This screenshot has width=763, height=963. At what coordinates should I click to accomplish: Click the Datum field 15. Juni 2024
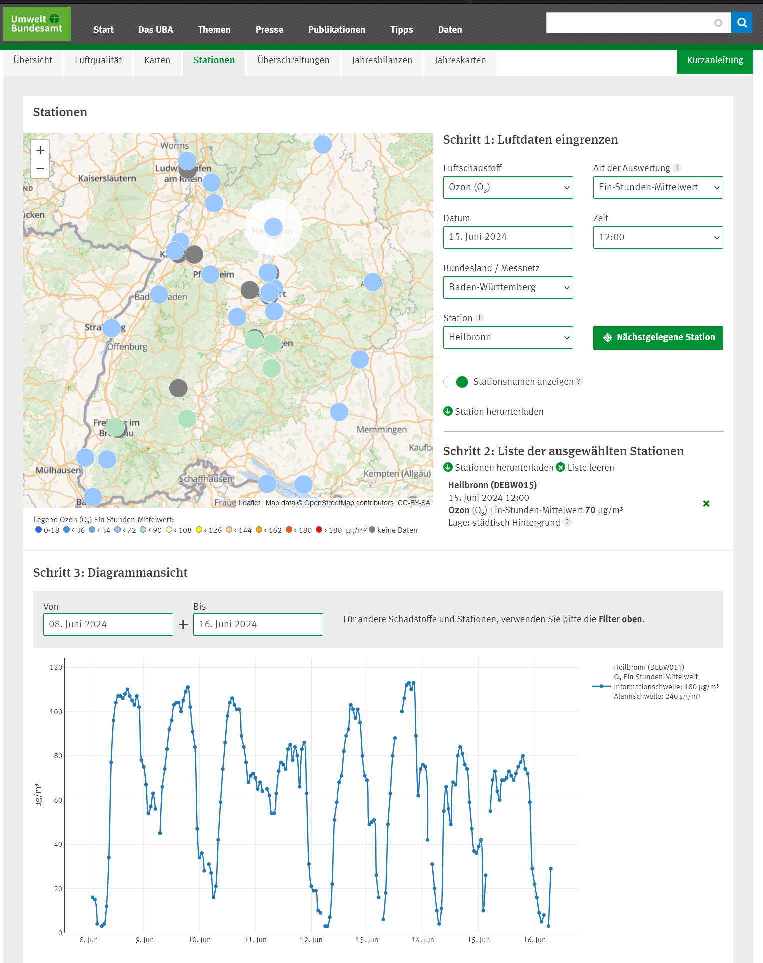(508, 237)
